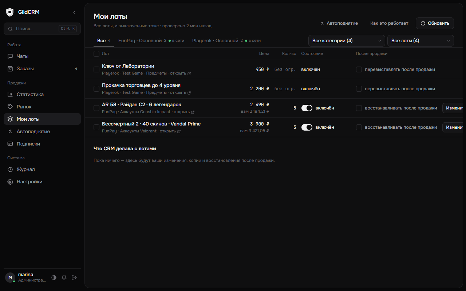Click the GildCRM shield logo
Image resolution: width=466 pixels, height=291 pixels.
pos(10,12)
